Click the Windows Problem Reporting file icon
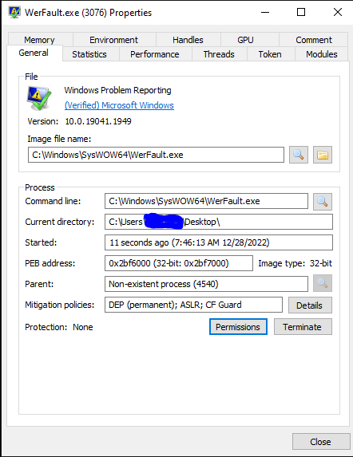The width and height of the screenshot is (353, 457). pos(39,98)
